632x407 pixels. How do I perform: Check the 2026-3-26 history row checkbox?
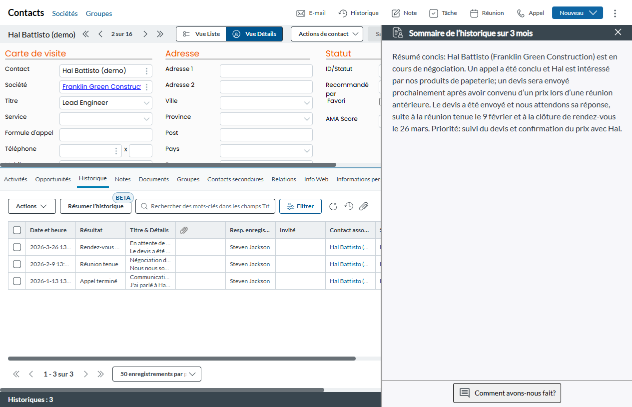17,247
